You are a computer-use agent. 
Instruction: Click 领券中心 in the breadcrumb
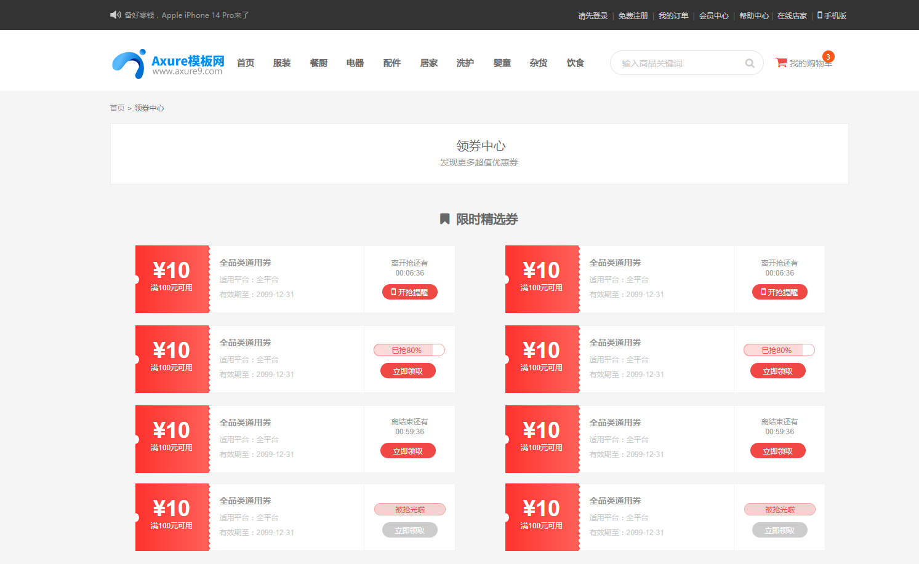coord(149,108)
